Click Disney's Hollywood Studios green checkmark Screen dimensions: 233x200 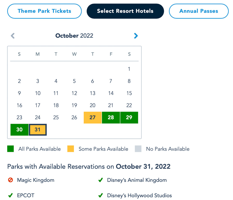pyautogui.click(x=100, y=195)
